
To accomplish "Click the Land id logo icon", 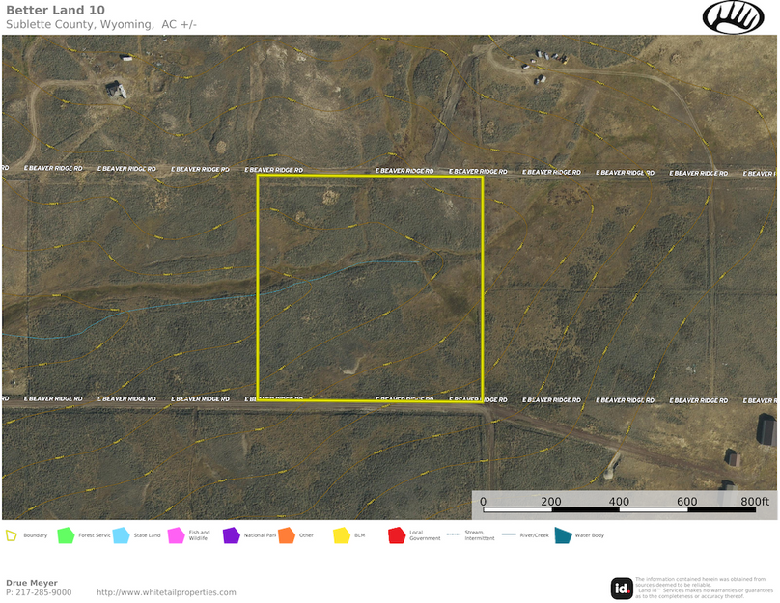I will pyautogui.click(x=623, y=587).
